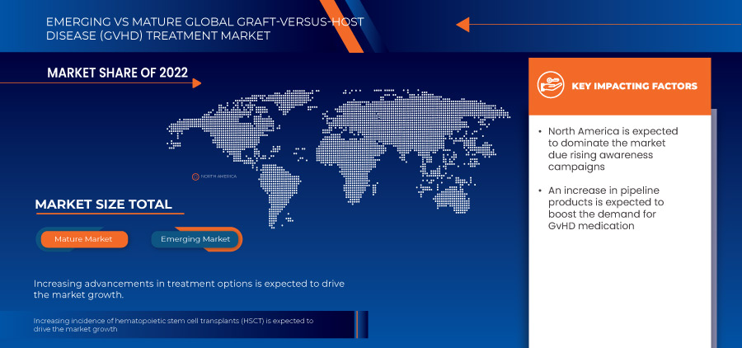This screenshot has height=348, width=742.
Task: Click the orange North America legend circle
Action: click(x=195, y=176)
